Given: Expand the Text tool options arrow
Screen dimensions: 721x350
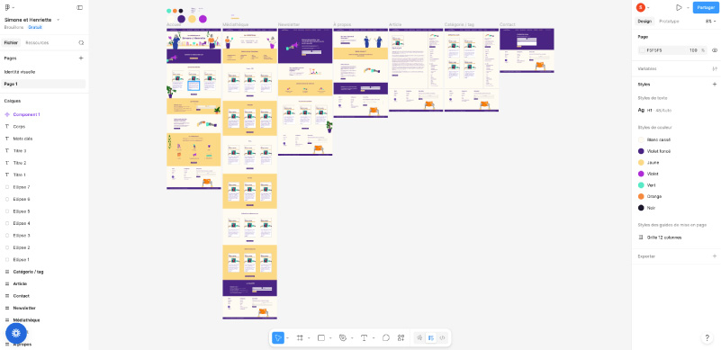Looking at the screenshot, I should pyautogui.click(x=373, y=338).
